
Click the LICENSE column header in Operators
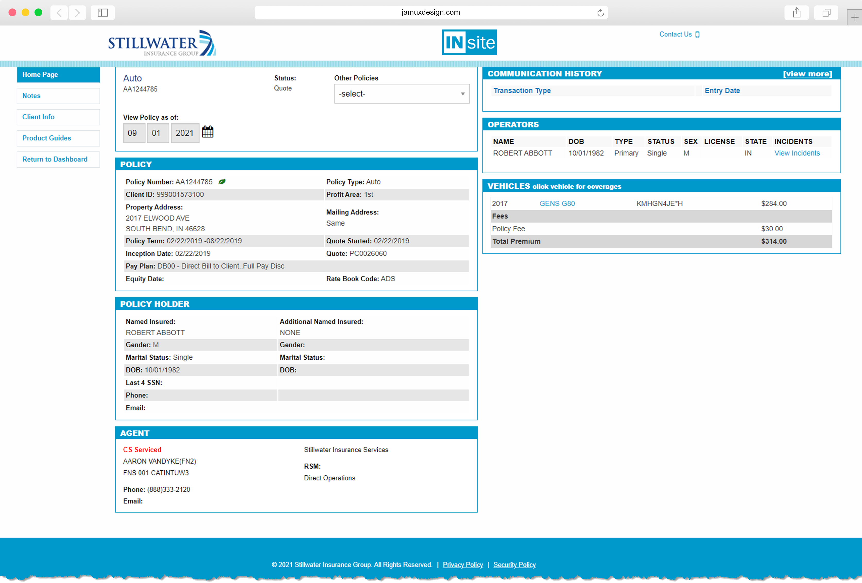coord(719,141)
